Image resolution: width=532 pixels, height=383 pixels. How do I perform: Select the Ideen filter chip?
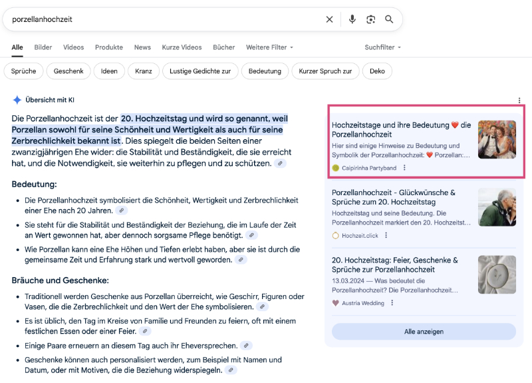pyautogui.click(x=109, y=71)
